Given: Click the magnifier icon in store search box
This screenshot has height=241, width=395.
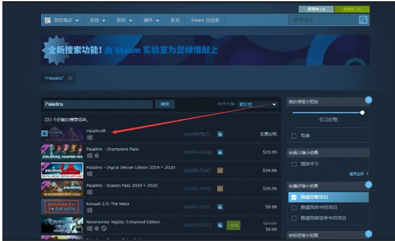Looking at the screenshot, I should 363,20.
